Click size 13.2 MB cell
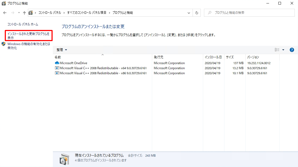 pyautogui.click(x=238, y=68)
